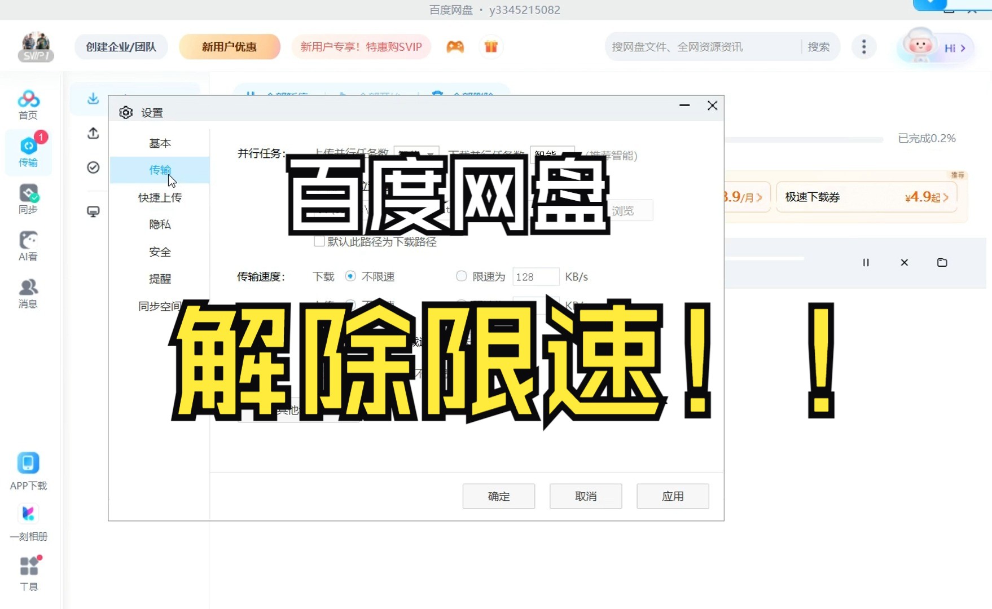The height and width of the screenshot is (609, 992).
Task: Select the 安全 settings tab
Action: [160, 252]
